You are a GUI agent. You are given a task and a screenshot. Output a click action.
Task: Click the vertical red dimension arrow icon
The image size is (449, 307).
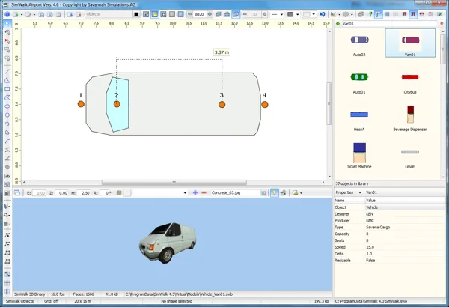pos(430,14)
